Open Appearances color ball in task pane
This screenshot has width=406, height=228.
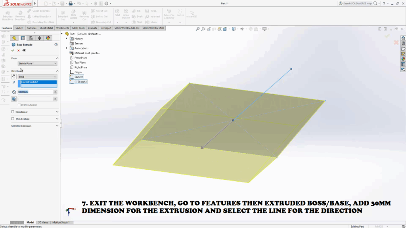403,59
